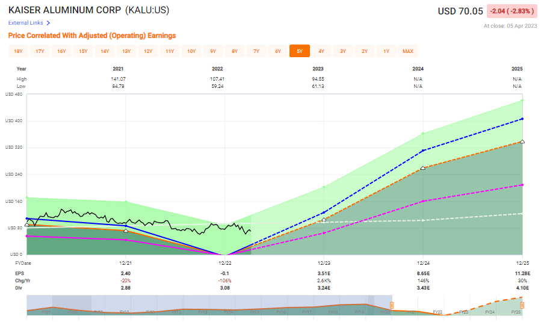This screenshot has width=541, height=322.
Task: Choose the 6Y range button
Action: coord(278,51)
